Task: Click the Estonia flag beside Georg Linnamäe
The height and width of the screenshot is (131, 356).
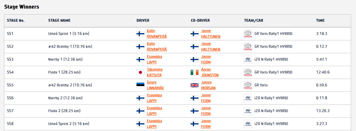Action: click(140, 85)
